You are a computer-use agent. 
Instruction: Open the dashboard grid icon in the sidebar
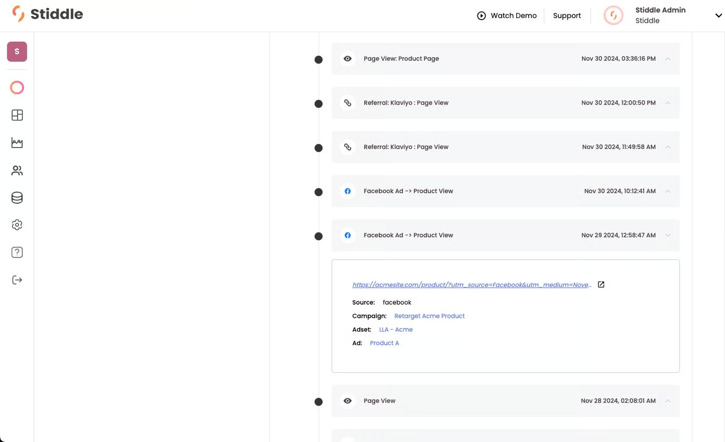point(17,115)
